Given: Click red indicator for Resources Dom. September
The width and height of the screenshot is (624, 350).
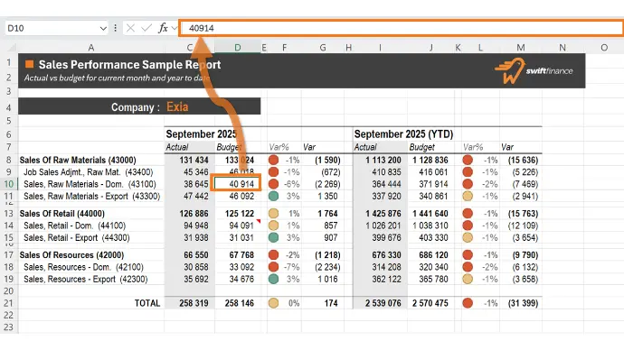Looking at the screenshot, I should pos(273,267).
